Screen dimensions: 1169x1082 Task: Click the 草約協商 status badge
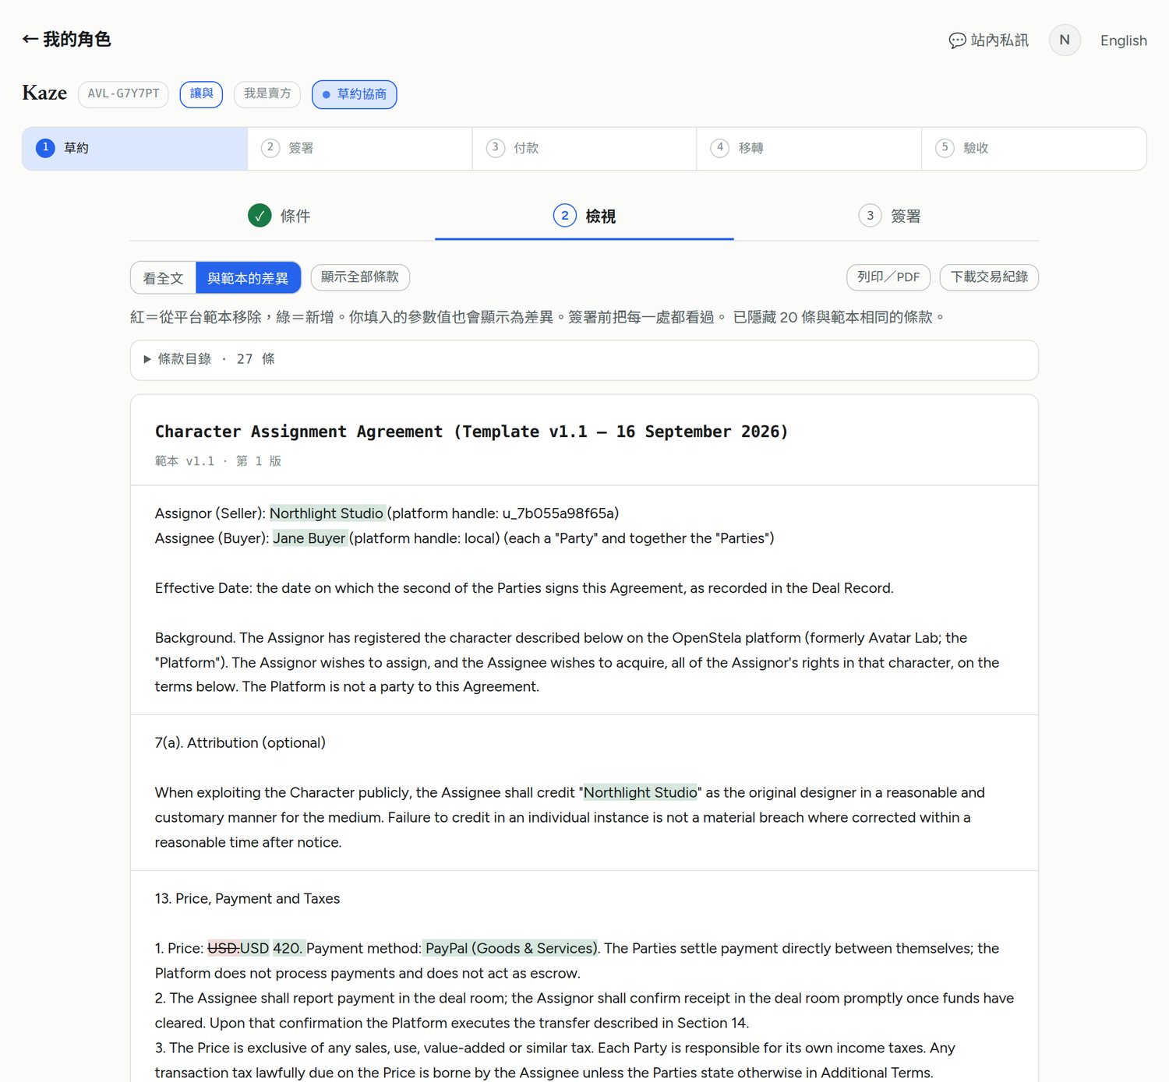click(354, 94)
